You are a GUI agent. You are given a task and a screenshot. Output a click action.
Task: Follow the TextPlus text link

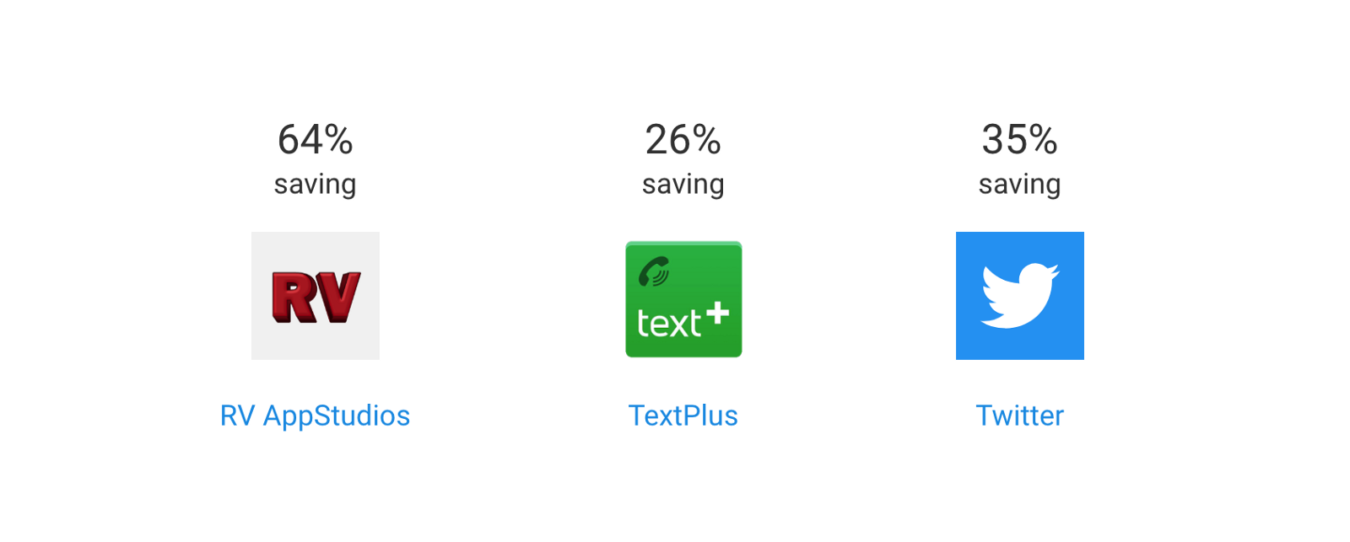683,416
